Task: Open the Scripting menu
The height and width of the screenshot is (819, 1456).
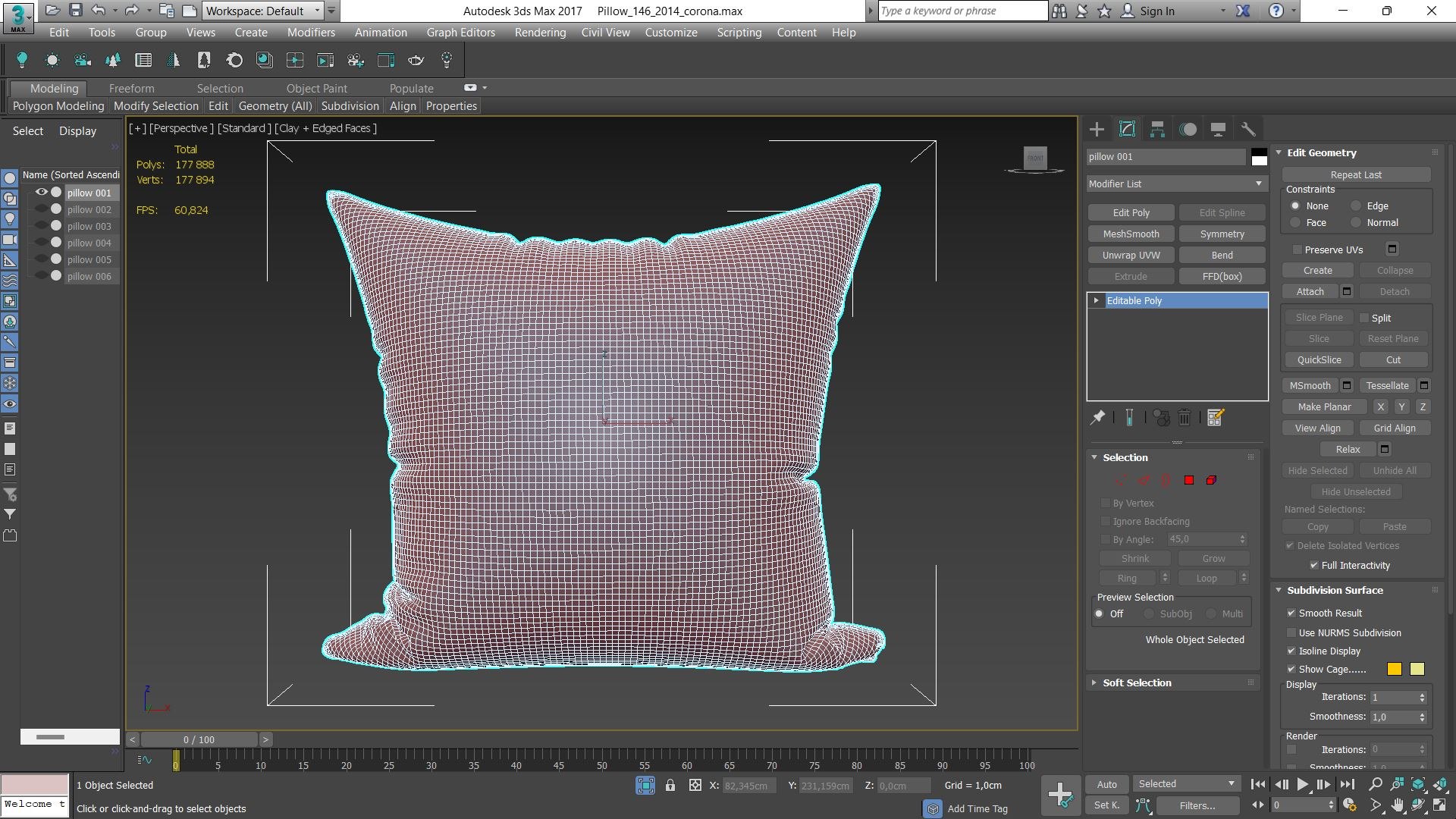Action: click(739, 32)
